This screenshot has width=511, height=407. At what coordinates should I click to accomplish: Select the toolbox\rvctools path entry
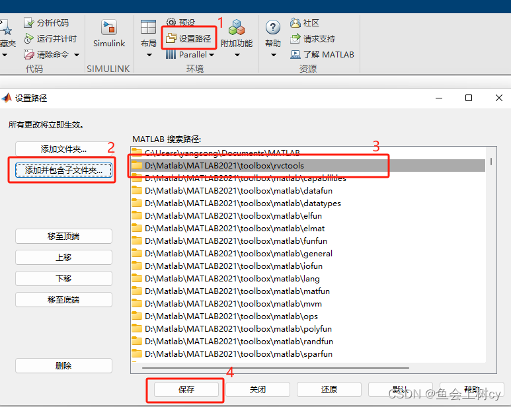coord(308,165)
